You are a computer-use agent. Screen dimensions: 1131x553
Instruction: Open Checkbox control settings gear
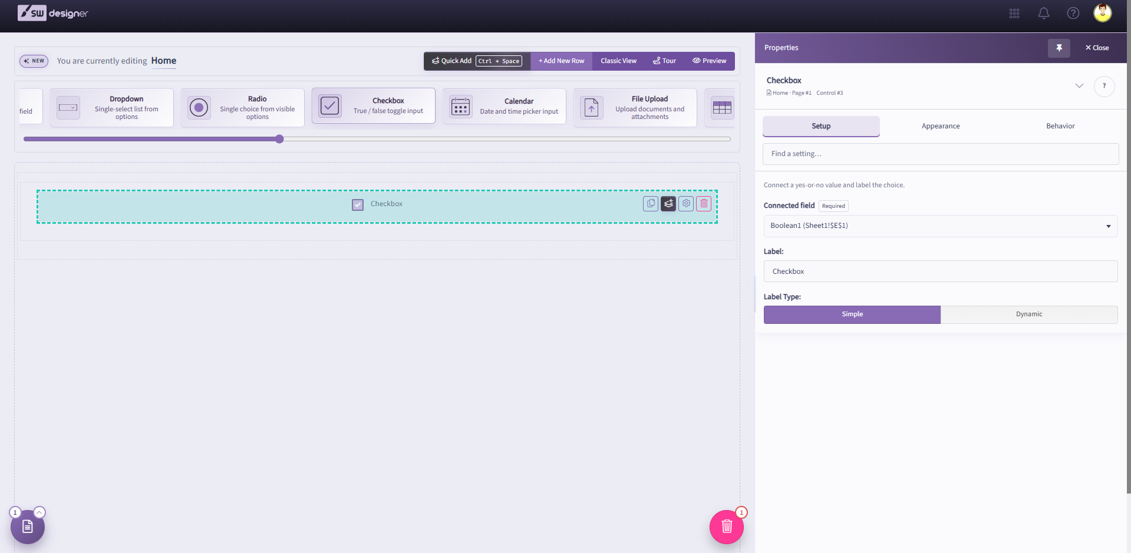point(686,204)
